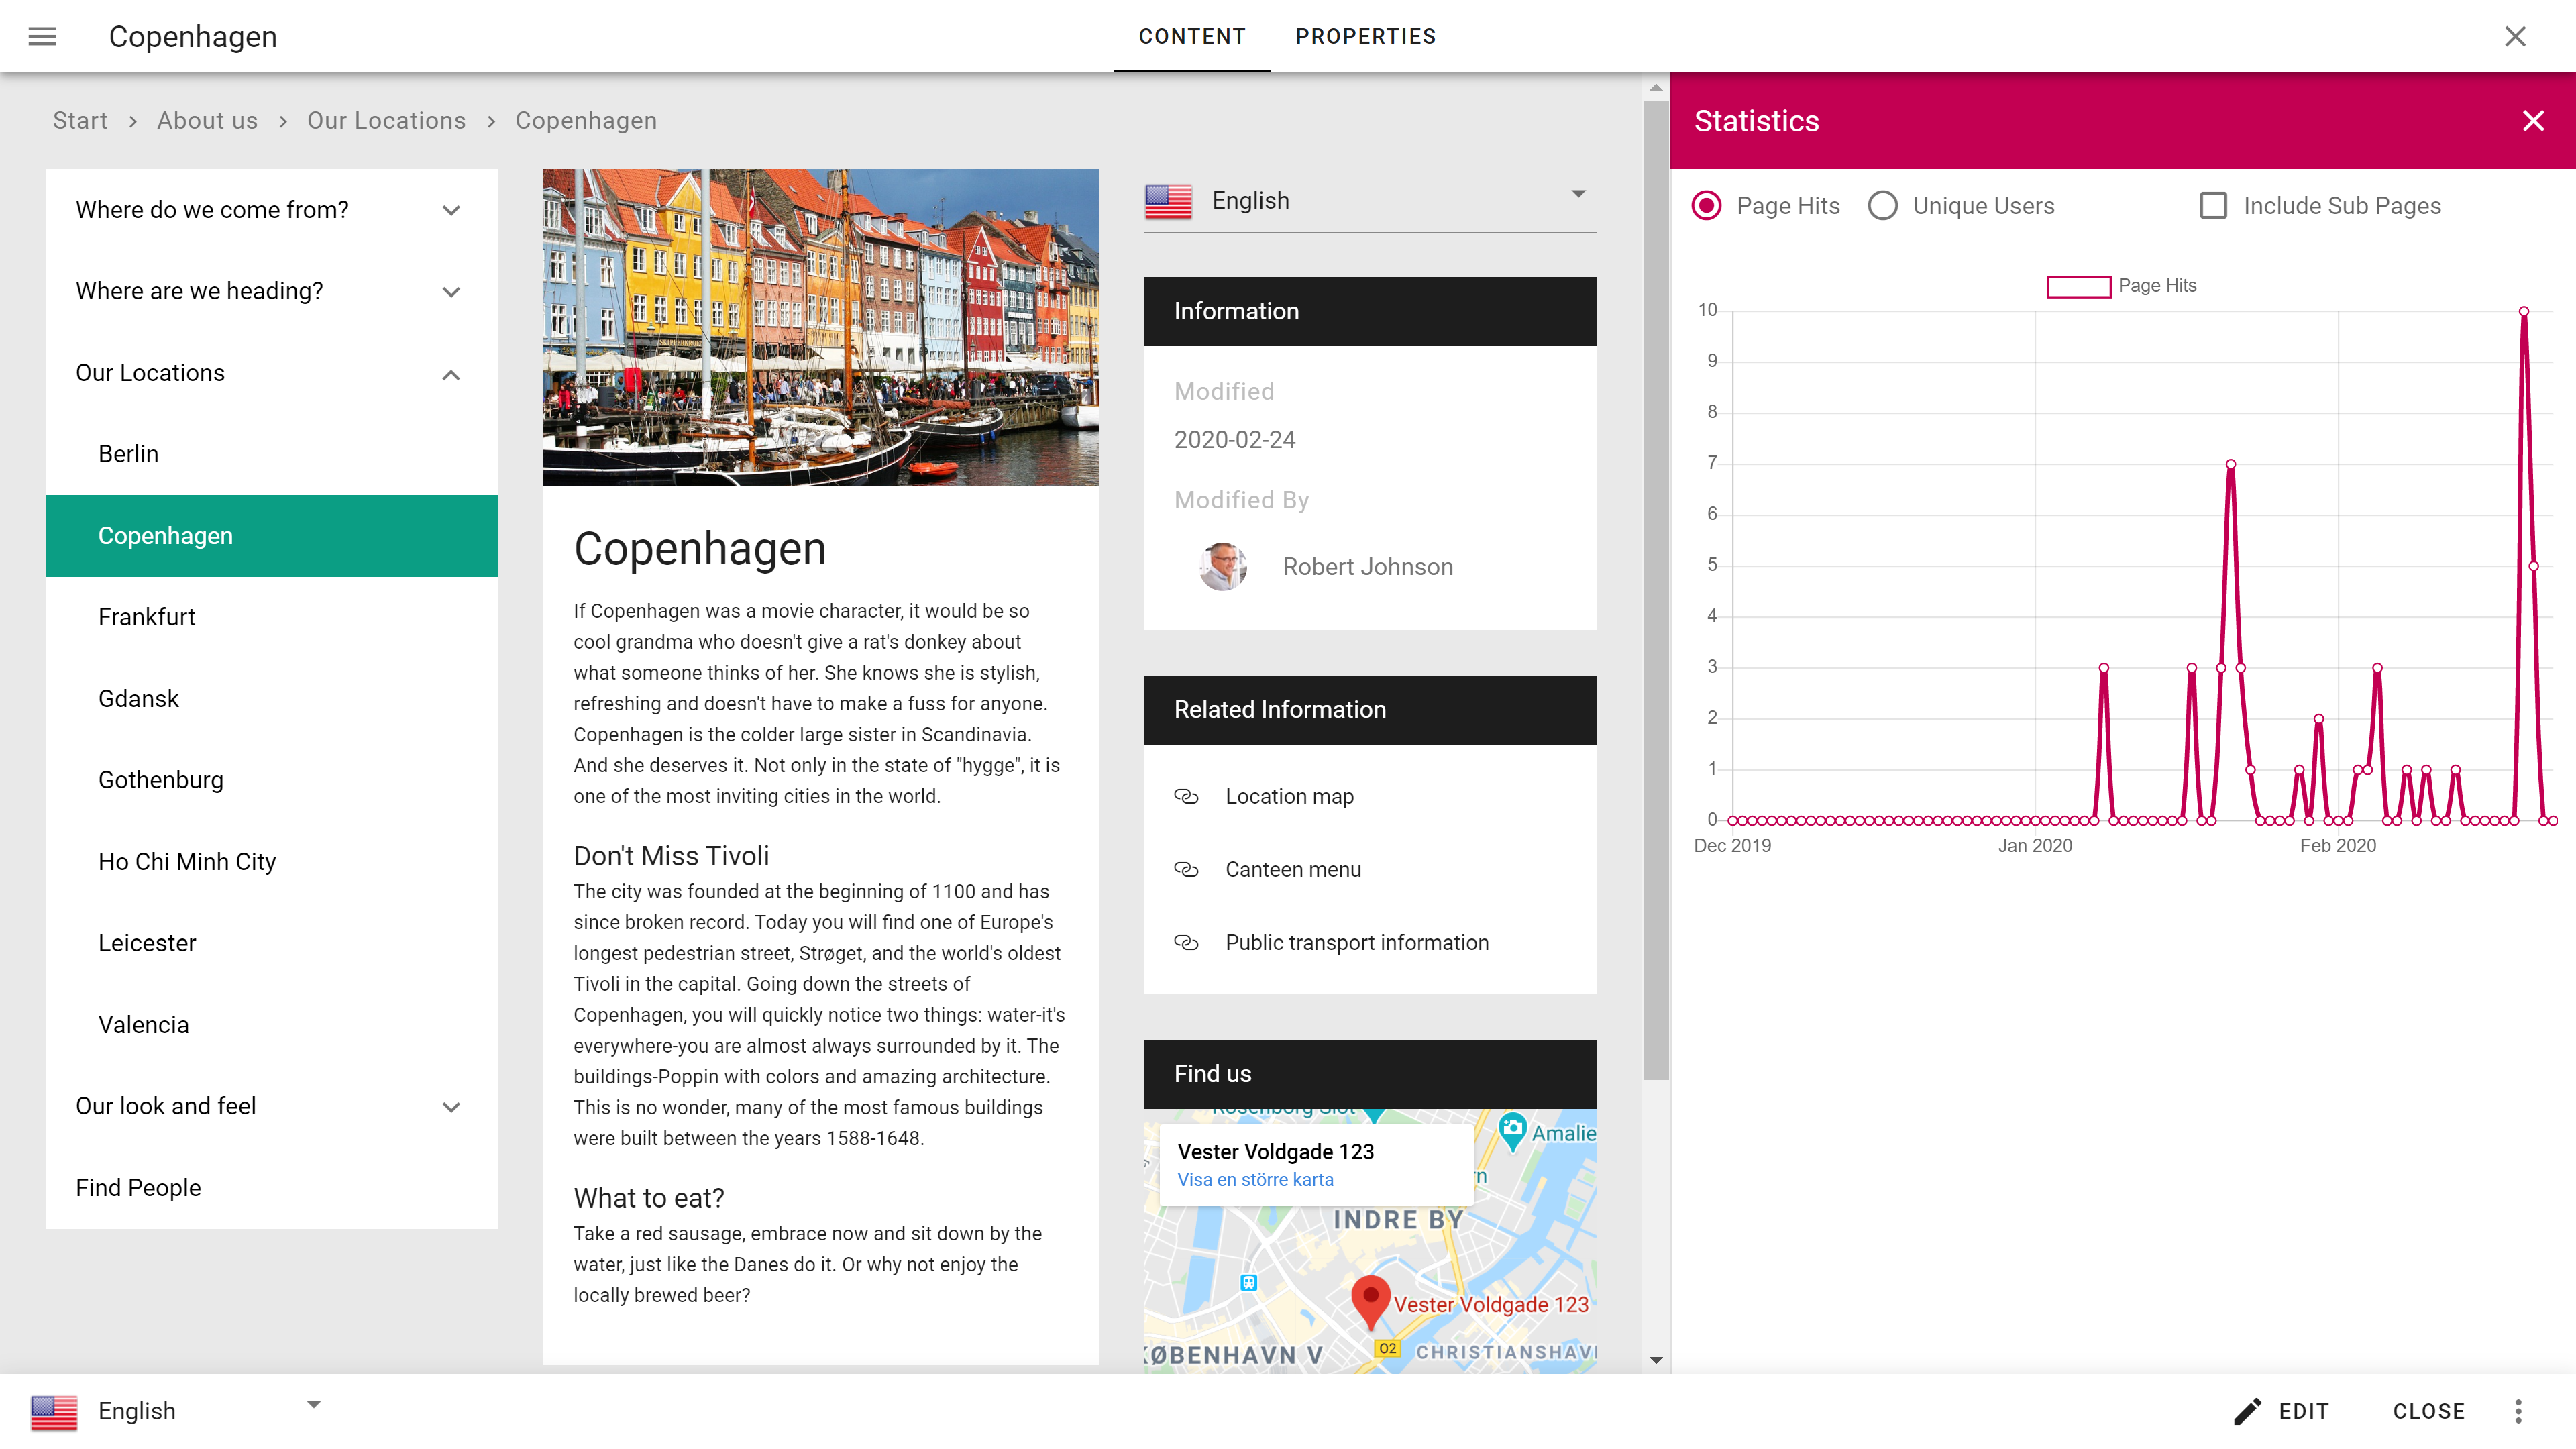
Task: Collapse the Our Locations section
Action: tap(451, 373)
